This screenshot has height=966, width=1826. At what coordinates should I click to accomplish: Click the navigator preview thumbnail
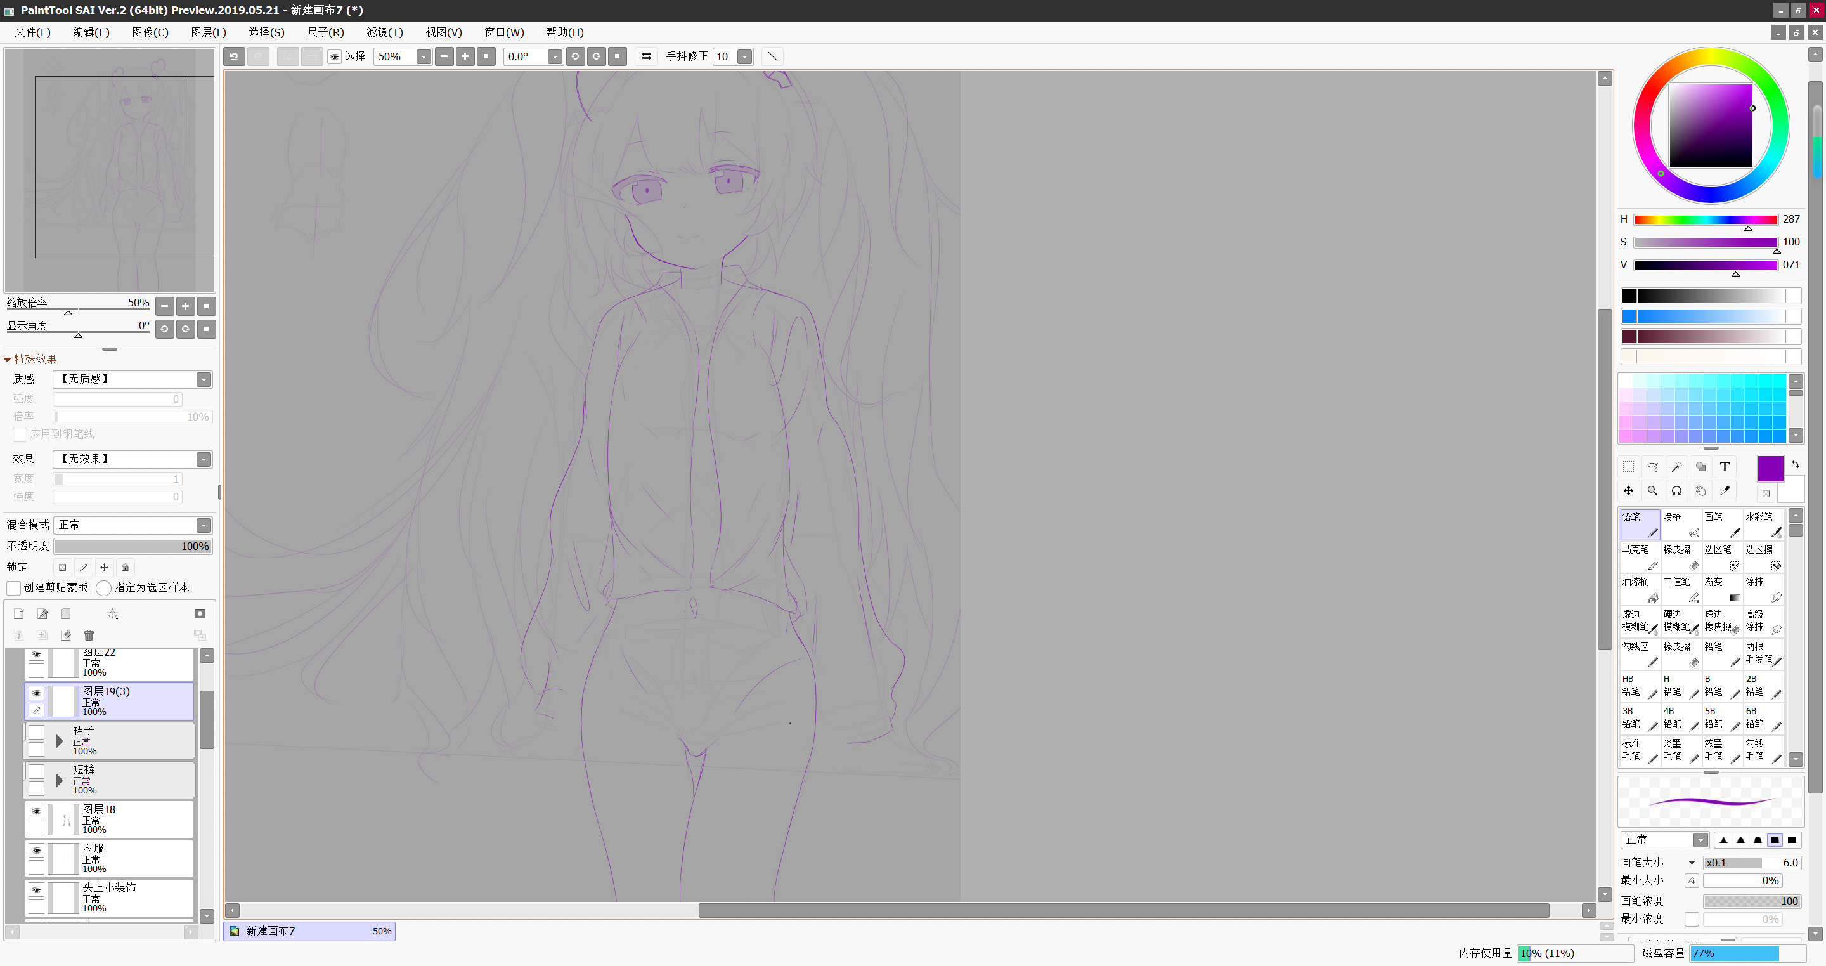110,170
